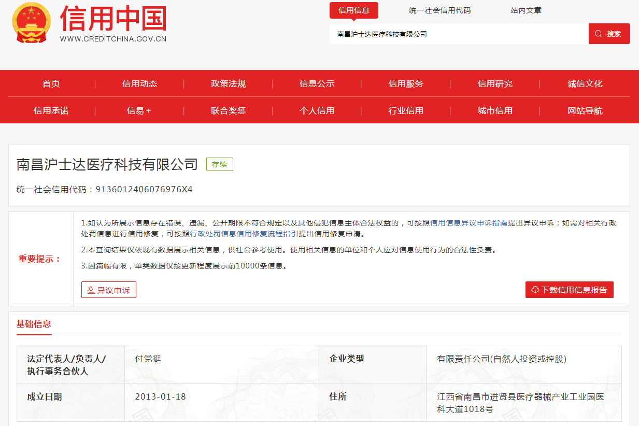The height and width of the screenshot is (426, 639).
Task: Click the company name search input field
Action: 458,34
